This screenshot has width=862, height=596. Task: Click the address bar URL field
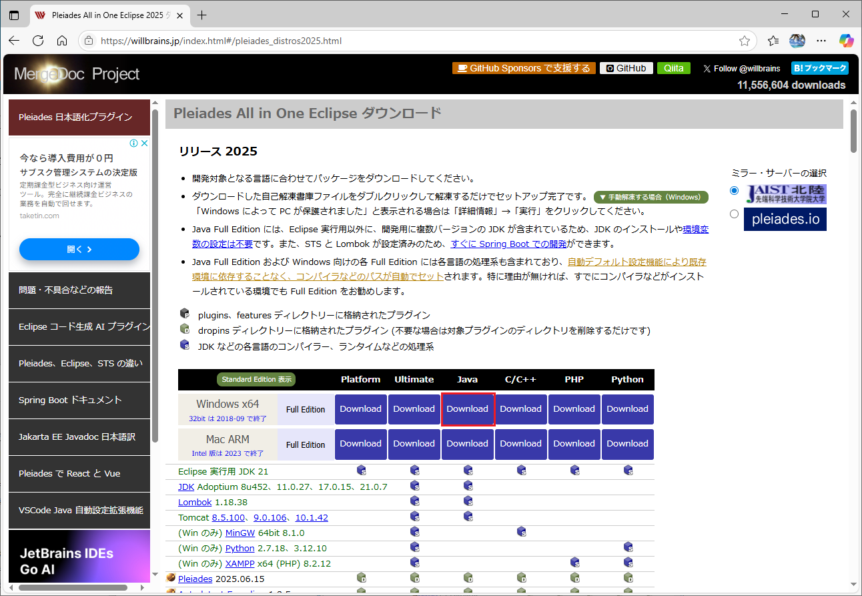400,41
